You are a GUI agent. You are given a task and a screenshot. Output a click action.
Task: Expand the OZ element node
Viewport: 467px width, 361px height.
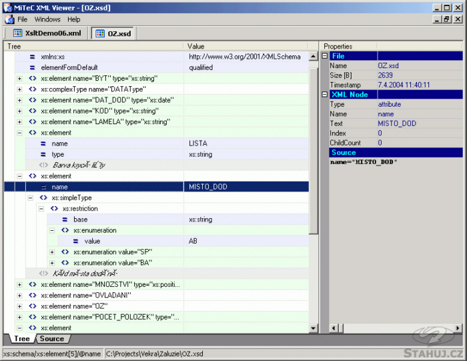19,306
